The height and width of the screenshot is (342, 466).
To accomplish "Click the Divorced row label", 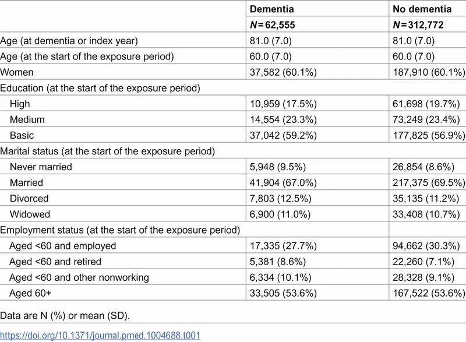I will click(29, 198).
